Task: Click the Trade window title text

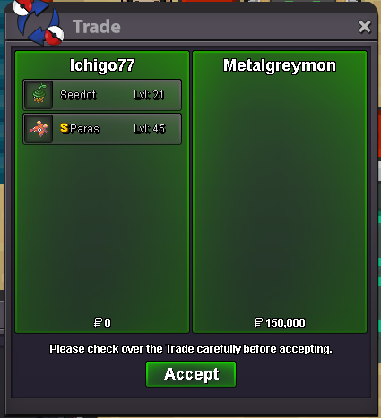Action: pyautogui.click(x=97, y=27)
